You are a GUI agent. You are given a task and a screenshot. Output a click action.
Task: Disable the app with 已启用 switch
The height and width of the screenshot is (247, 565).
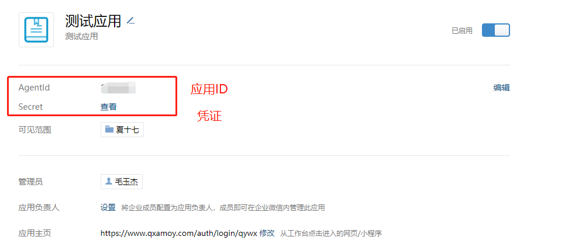[496, 30]
